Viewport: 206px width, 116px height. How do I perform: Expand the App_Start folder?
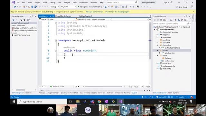[157, 43]
